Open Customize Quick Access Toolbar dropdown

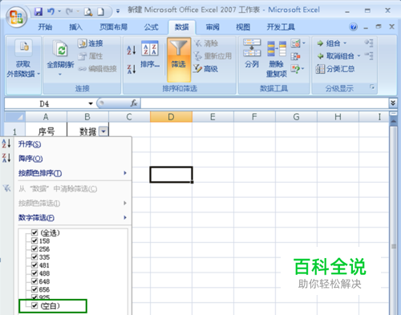[x=118, y=11]
